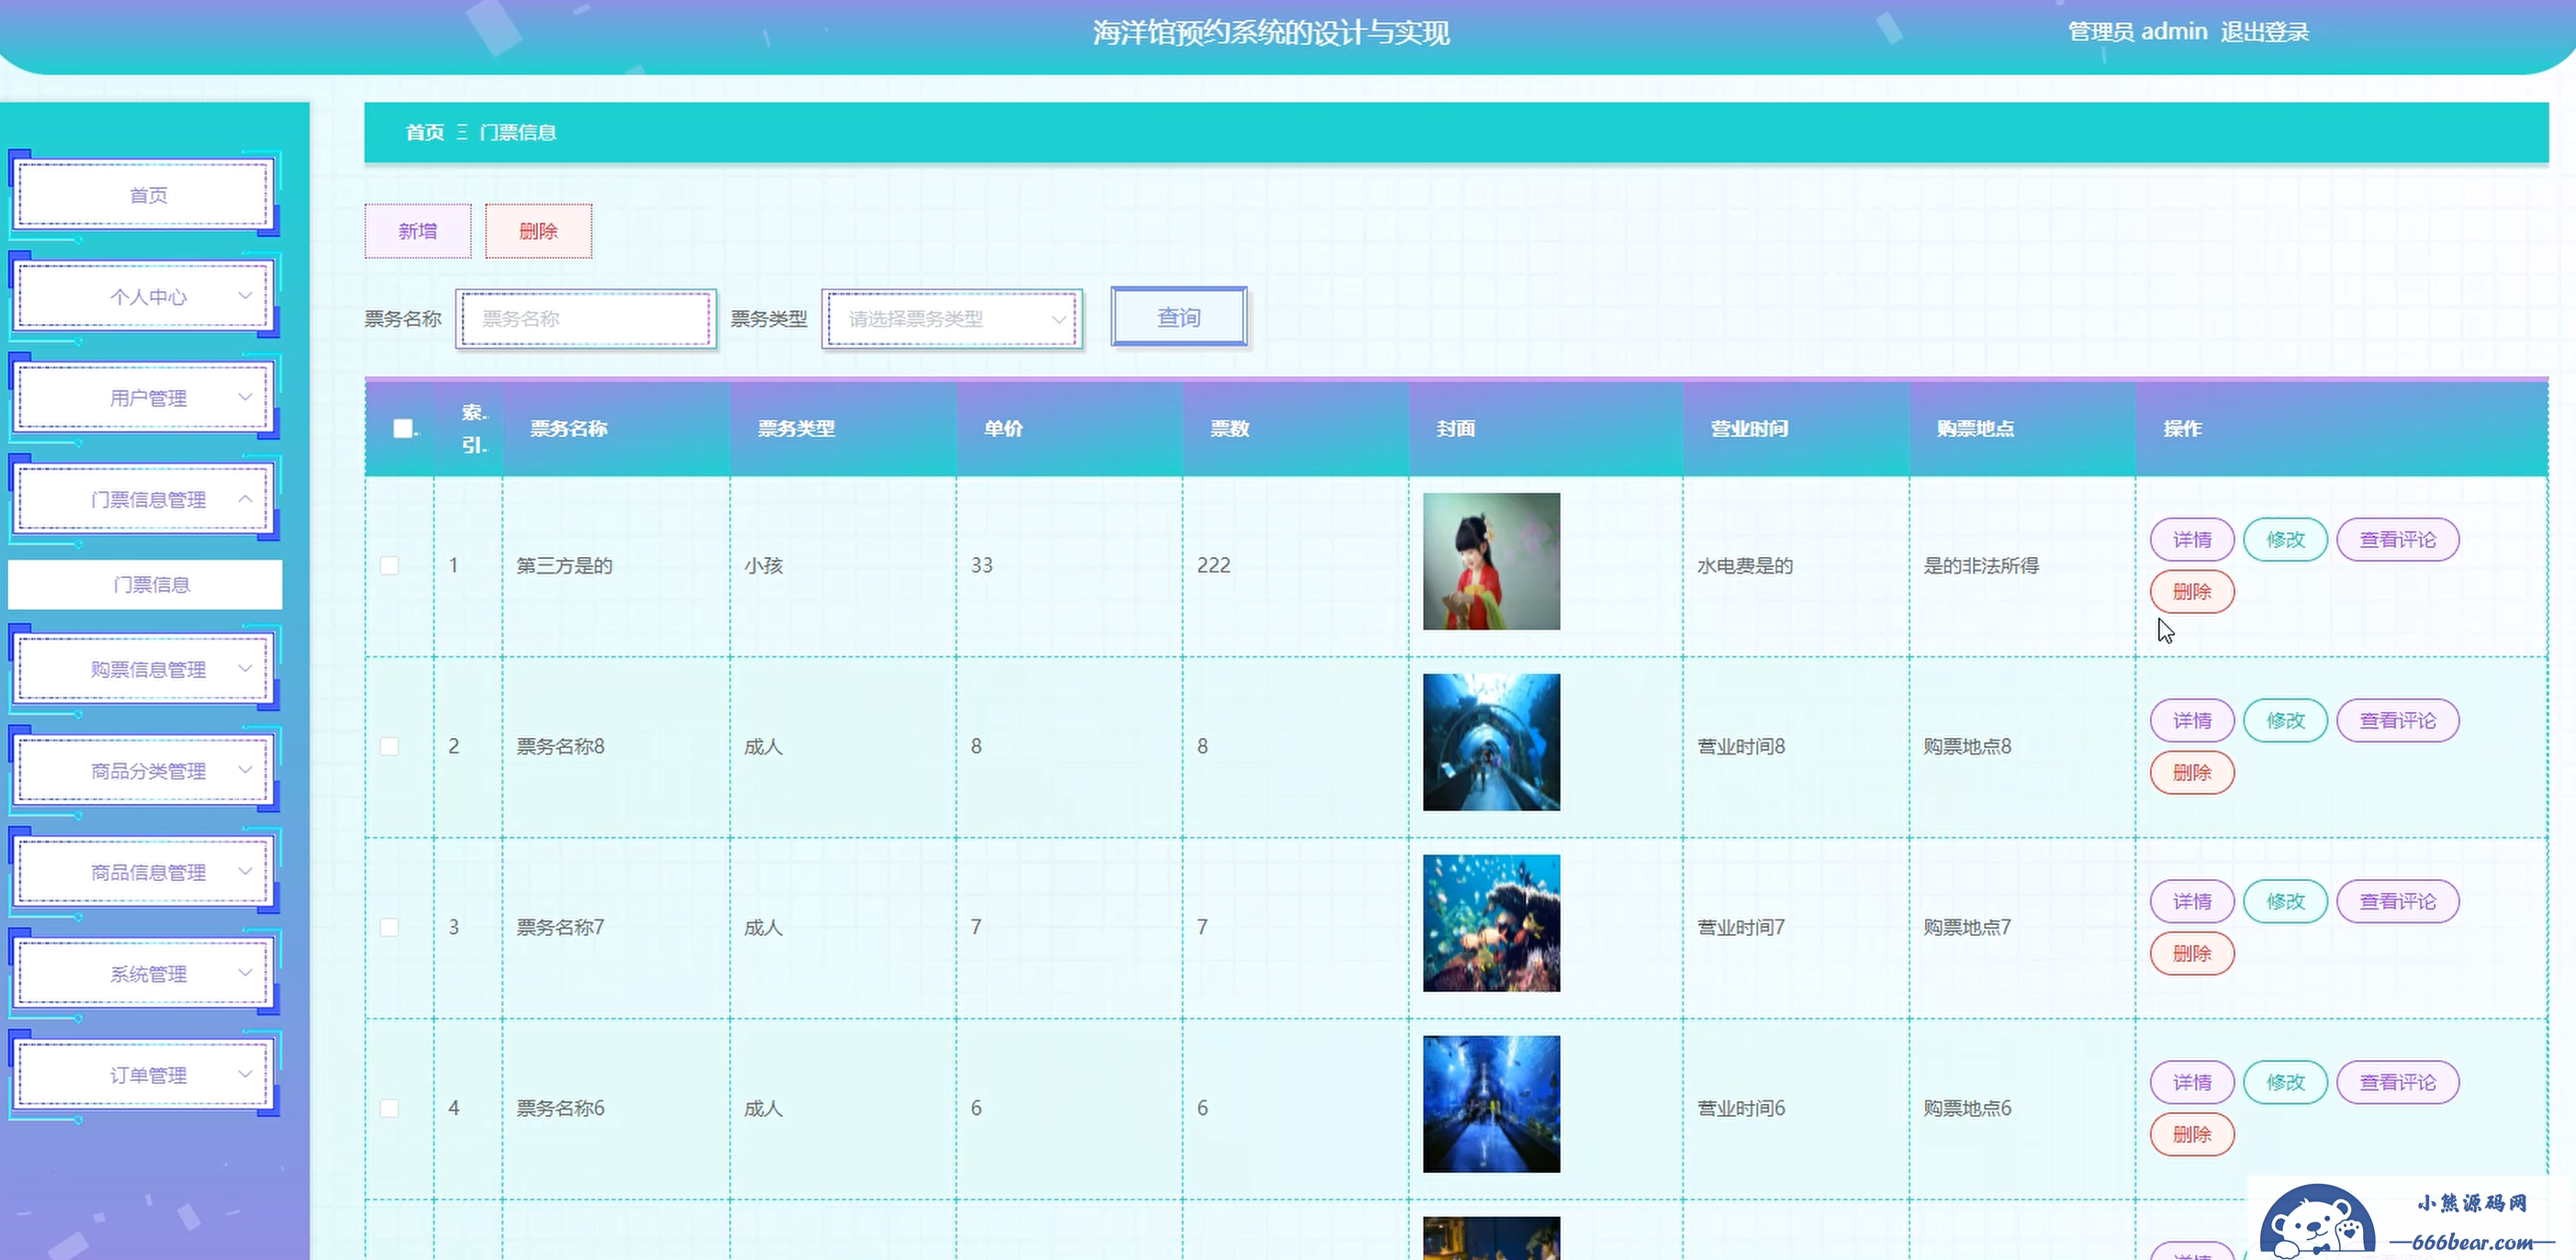Viewport: 2576px width, 1260px height.
Task: Open the coral reef thumbnail for 票务名称7
Action: click(x=1491, y=923)
